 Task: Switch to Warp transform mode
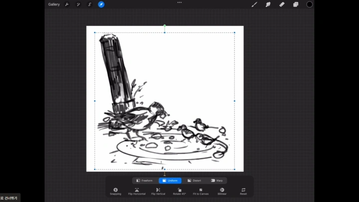point(217,181)
